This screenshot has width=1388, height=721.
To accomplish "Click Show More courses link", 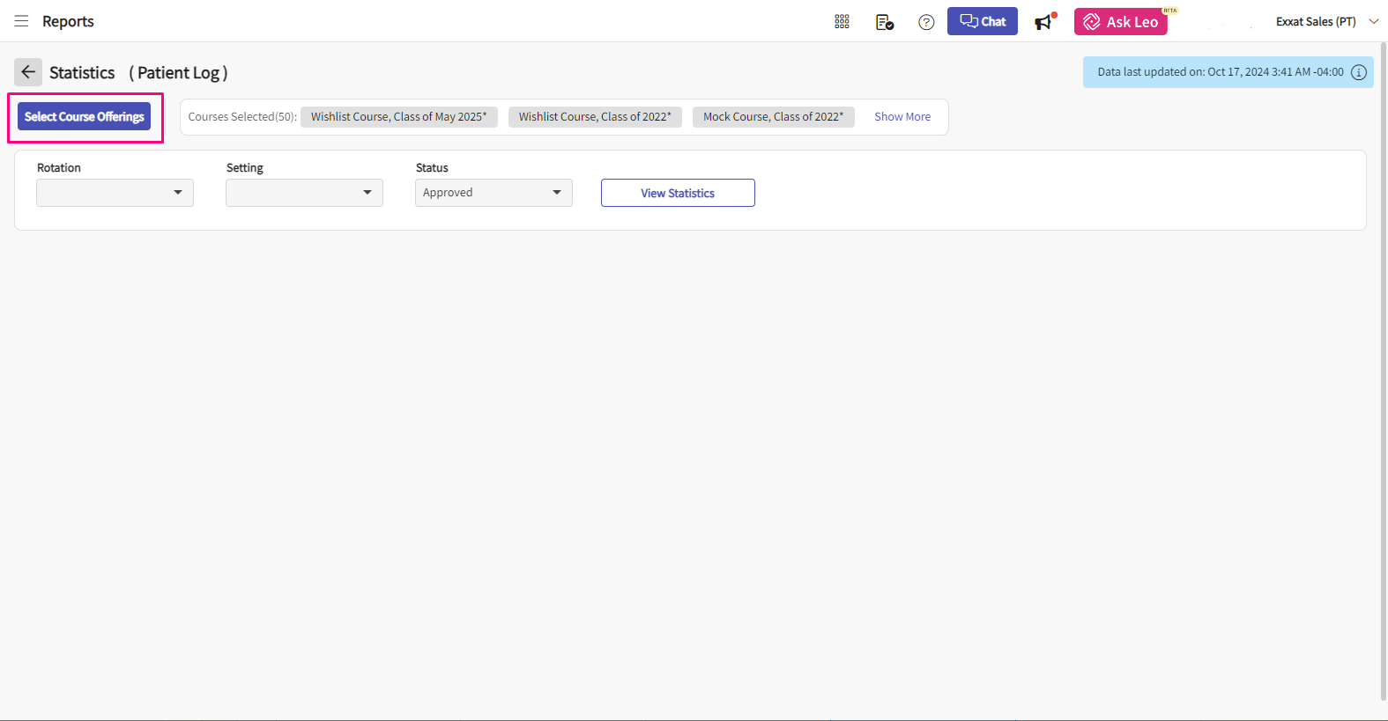I will click(x=902, y=117).
